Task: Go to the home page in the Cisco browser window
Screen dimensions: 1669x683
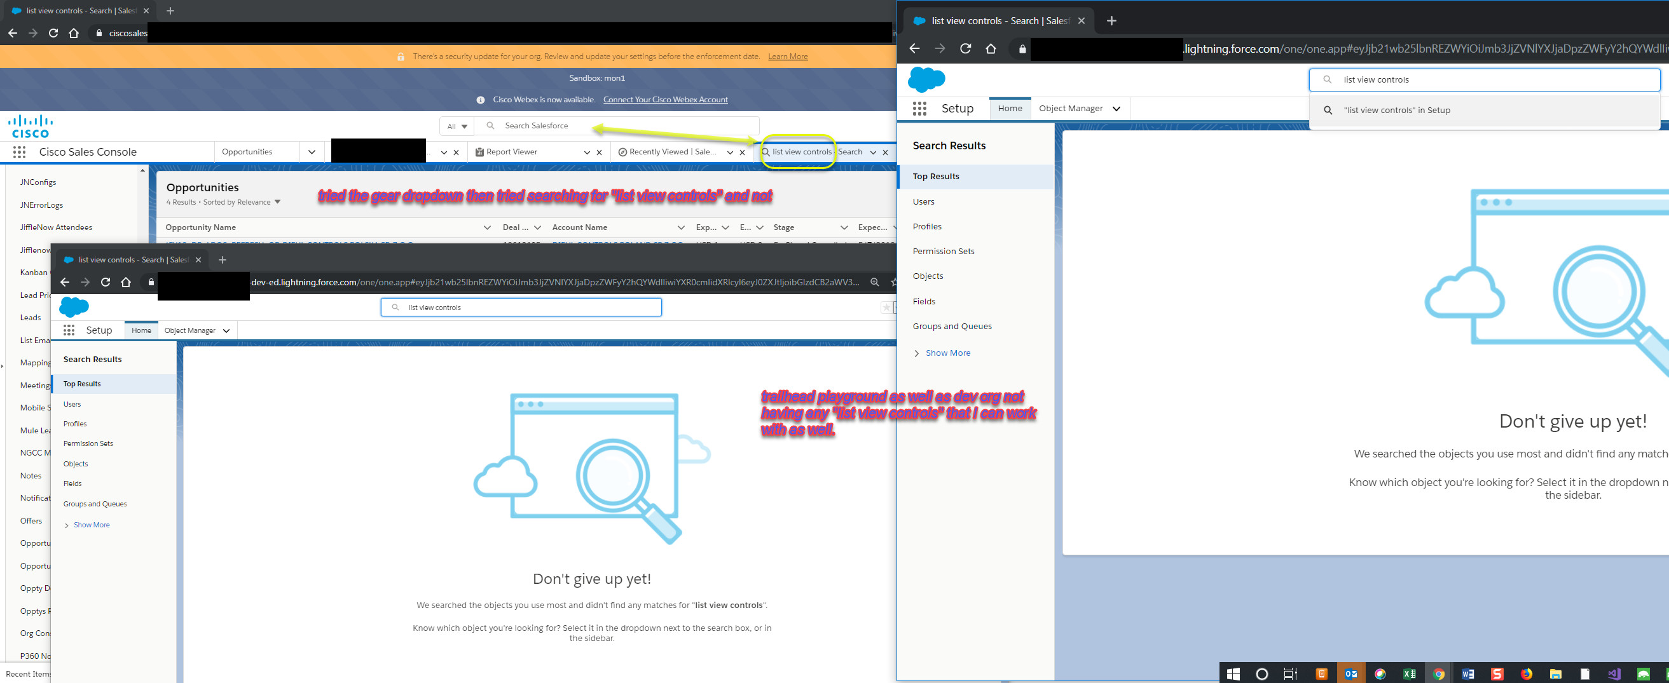Action: [x=74, y=33]
